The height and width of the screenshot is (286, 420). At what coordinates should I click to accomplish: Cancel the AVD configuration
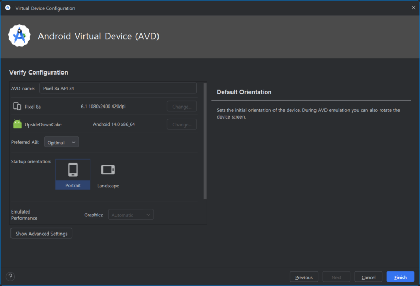tap(369, 277)
